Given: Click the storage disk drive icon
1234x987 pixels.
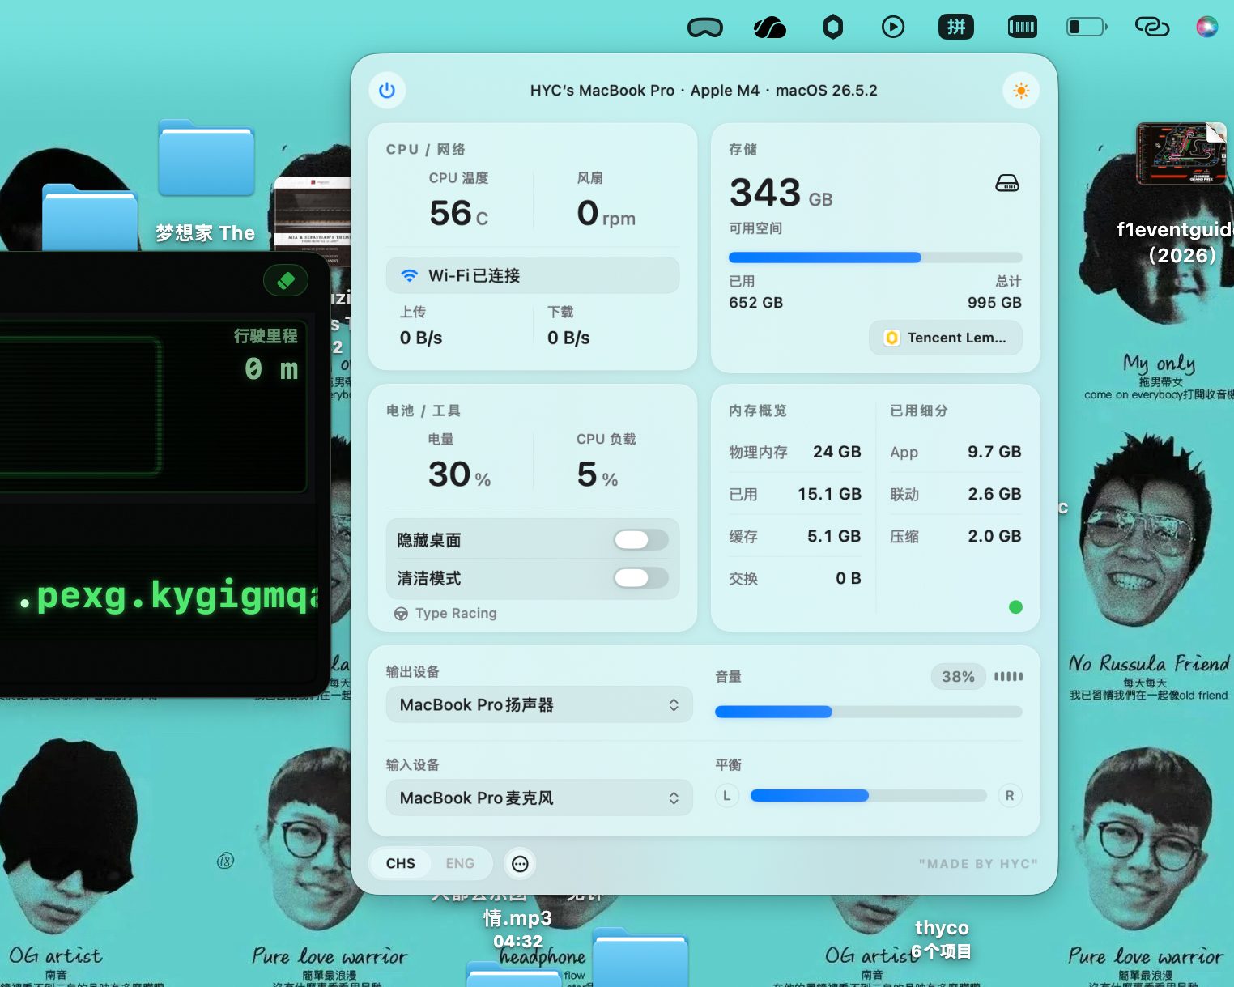Looking at the screenshot, I should [x=1007, y=184].
